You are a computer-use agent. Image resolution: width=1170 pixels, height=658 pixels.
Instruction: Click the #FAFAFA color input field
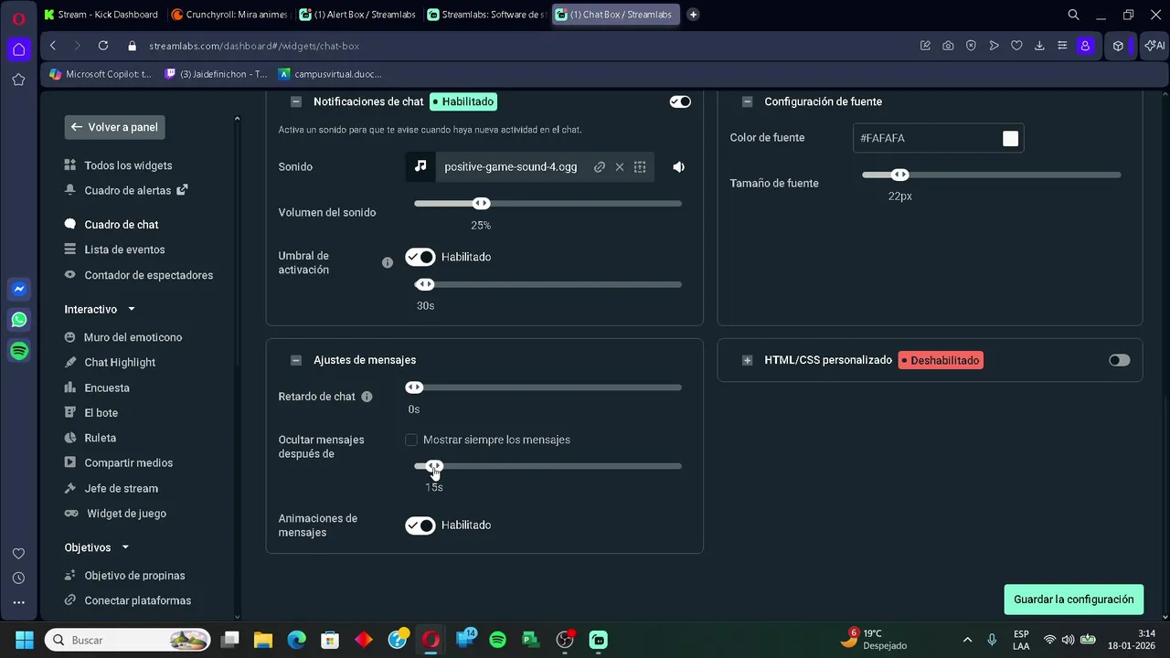click(938, 138)
